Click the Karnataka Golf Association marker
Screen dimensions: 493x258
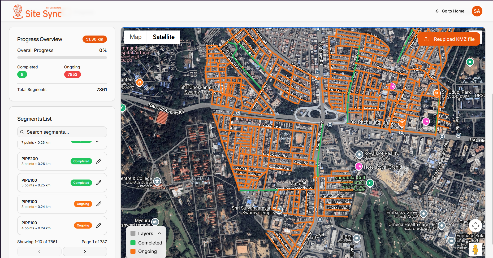pyautogui.click(x=370, y=183)
